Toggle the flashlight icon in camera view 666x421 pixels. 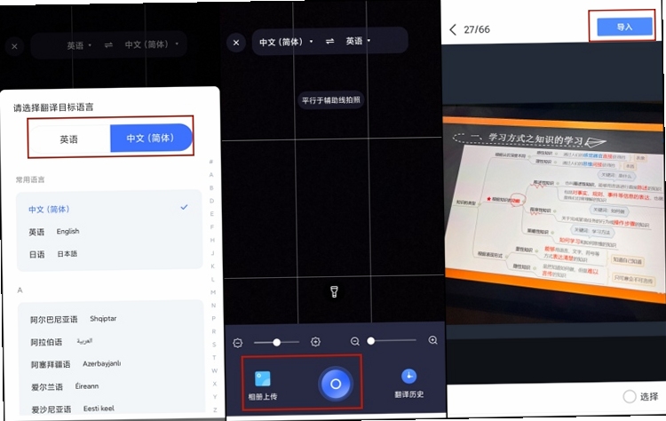tap(334, 291)
